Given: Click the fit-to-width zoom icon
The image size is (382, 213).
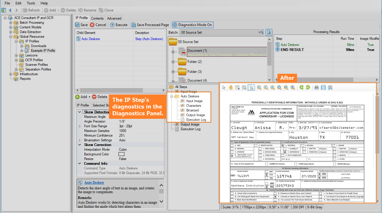Looking at the screenshot, I should click(x=286, y=87).
